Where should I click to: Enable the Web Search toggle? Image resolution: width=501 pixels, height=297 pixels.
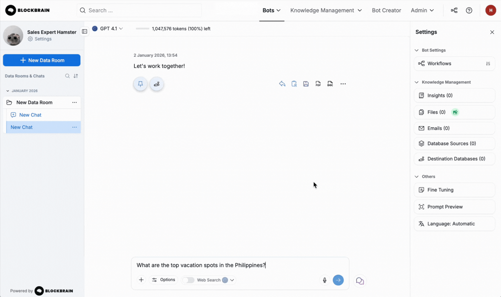point(188,280)
